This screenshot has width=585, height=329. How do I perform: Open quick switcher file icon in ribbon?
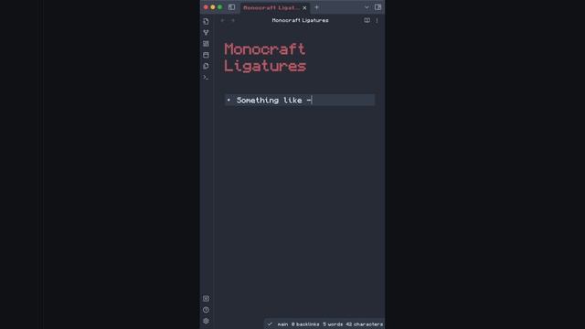click(x=206, y=22)
